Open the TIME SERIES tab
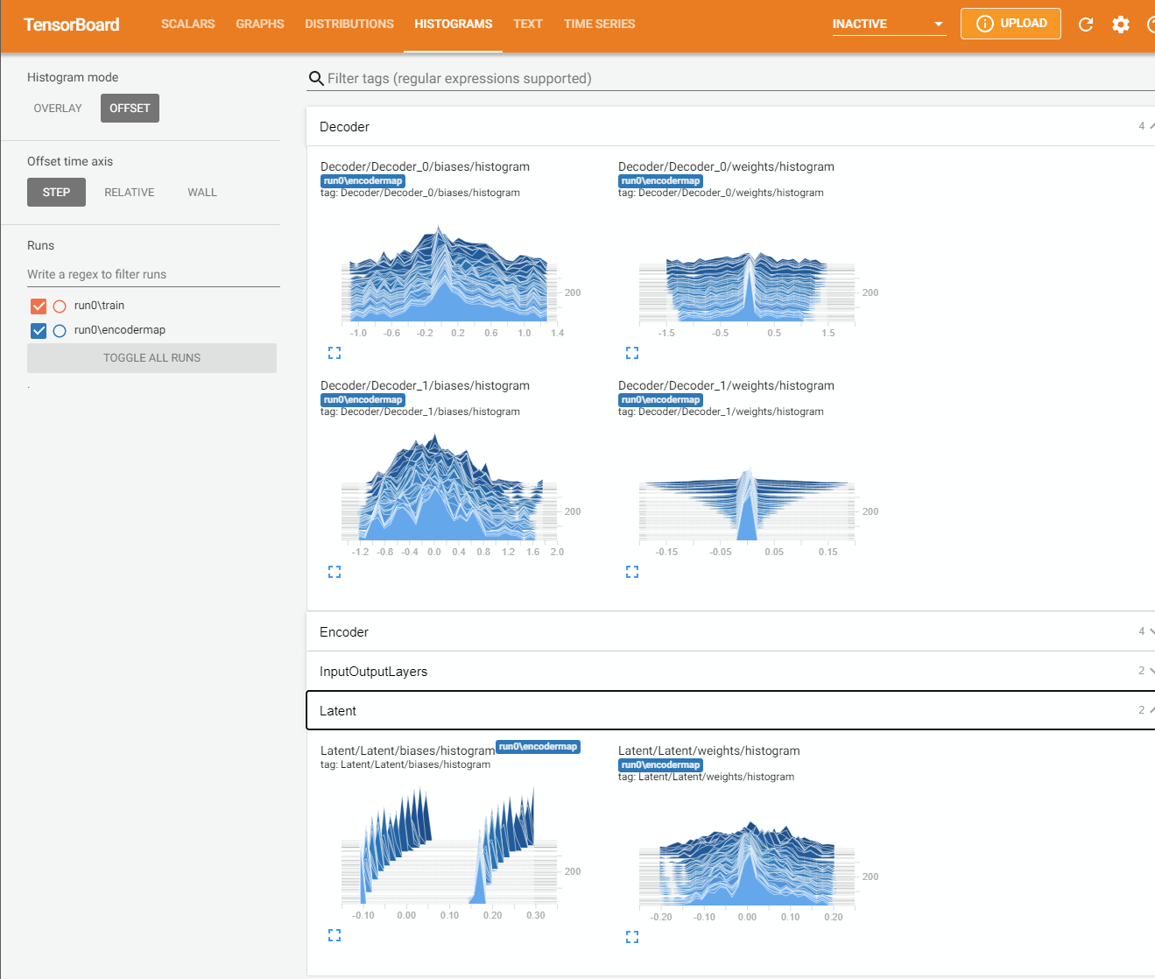The height and width of the screenshot is (979, 1155). [600, 25]
